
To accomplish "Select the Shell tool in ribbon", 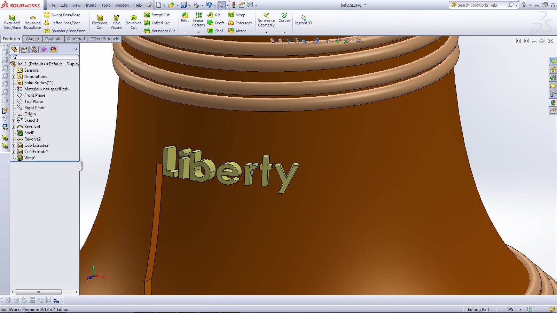I will [x=215, y=31].
